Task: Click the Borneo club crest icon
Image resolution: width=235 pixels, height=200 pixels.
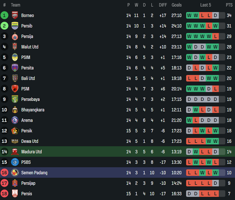Action: (x=15, y=15)
